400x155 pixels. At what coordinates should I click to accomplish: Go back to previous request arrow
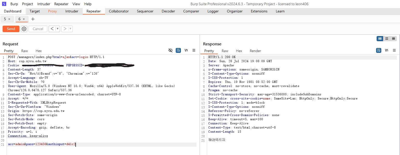[x=52, y=29]
